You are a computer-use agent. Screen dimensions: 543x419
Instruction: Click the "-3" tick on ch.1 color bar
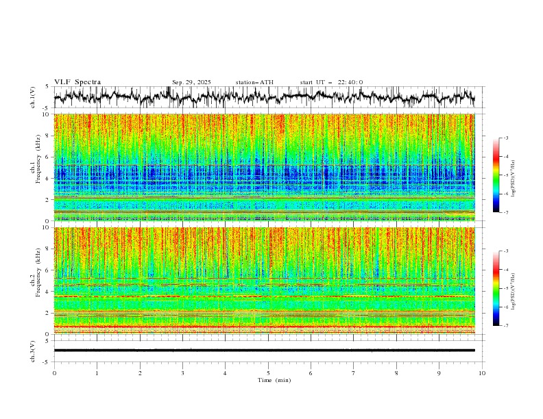click(506, 138)
